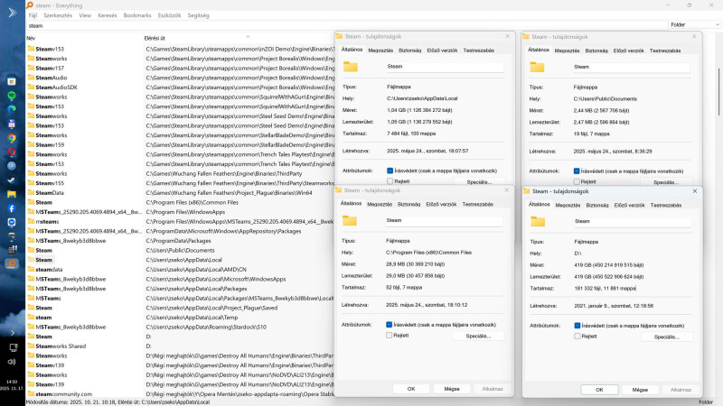Select the folder icon of SteamData row

click(31, 192)
